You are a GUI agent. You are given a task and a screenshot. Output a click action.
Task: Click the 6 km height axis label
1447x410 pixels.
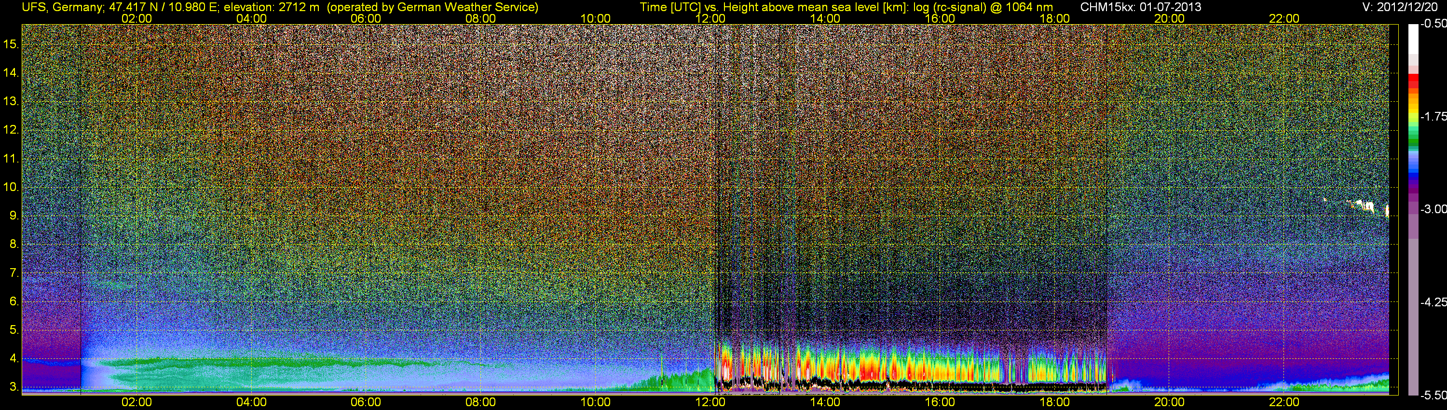point(14,301)
